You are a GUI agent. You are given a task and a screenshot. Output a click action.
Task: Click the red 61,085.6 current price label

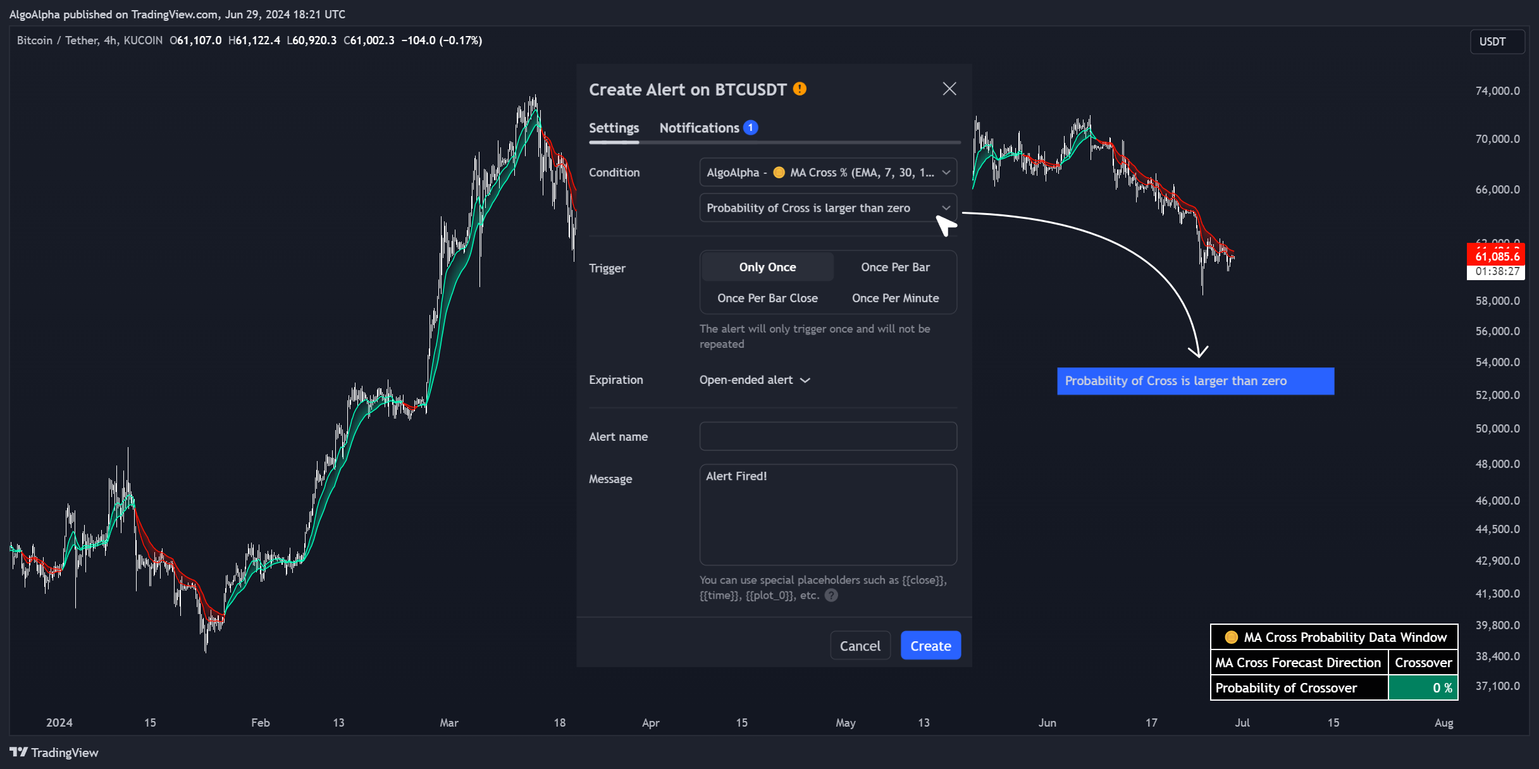(x=1496, y=255)
